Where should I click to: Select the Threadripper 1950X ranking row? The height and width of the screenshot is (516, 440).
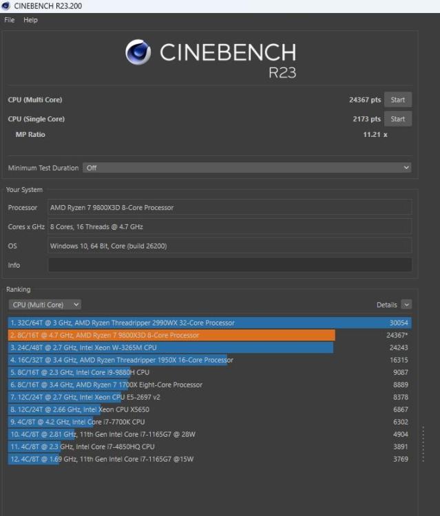(x=210, y=360)
